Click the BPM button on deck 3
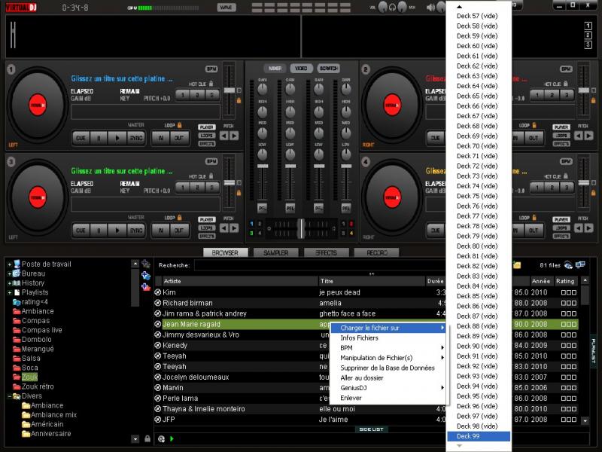 (x=211, y=160)
